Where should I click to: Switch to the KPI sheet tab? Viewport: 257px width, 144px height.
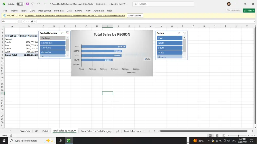(x=36, y=131)
